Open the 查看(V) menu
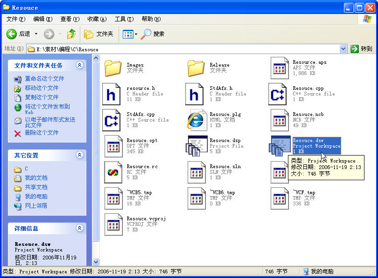The image size is (378, 278). click(70, 19)
